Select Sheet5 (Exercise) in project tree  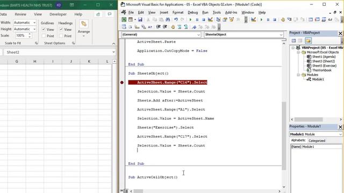324,65
